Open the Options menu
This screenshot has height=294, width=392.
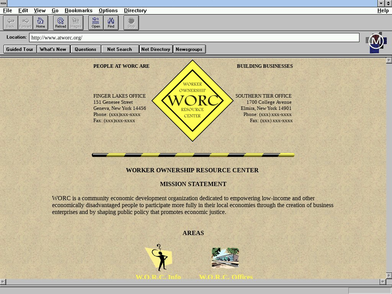108,11
